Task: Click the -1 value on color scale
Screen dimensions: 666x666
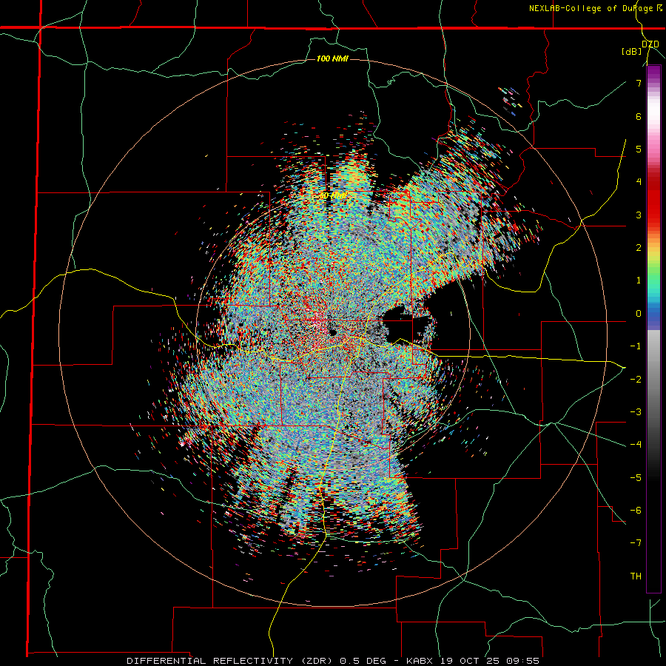Action: (636, 346)
